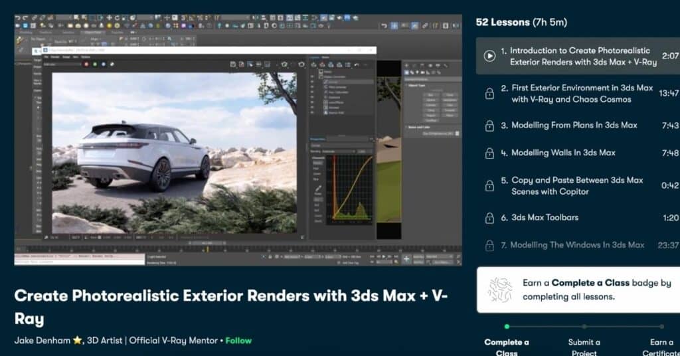The width and height of the screenshot is (680, 356).
Task: Click the green progress dot above Complete a Class
Action: [507, 327]
